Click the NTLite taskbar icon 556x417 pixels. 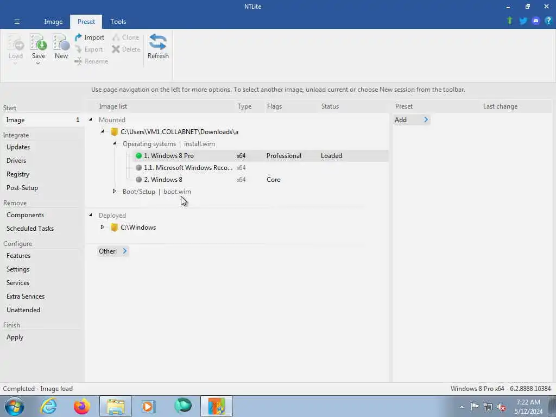[216, 406]
